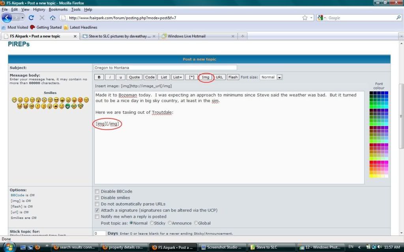The height and width of the screenshot is (252, 404).
Task: Switch to Steve to SLC pictures tab
Action: click(x=119, y=36)
